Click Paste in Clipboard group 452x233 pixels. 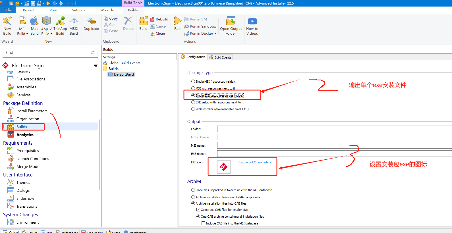[x=111, y=31]
